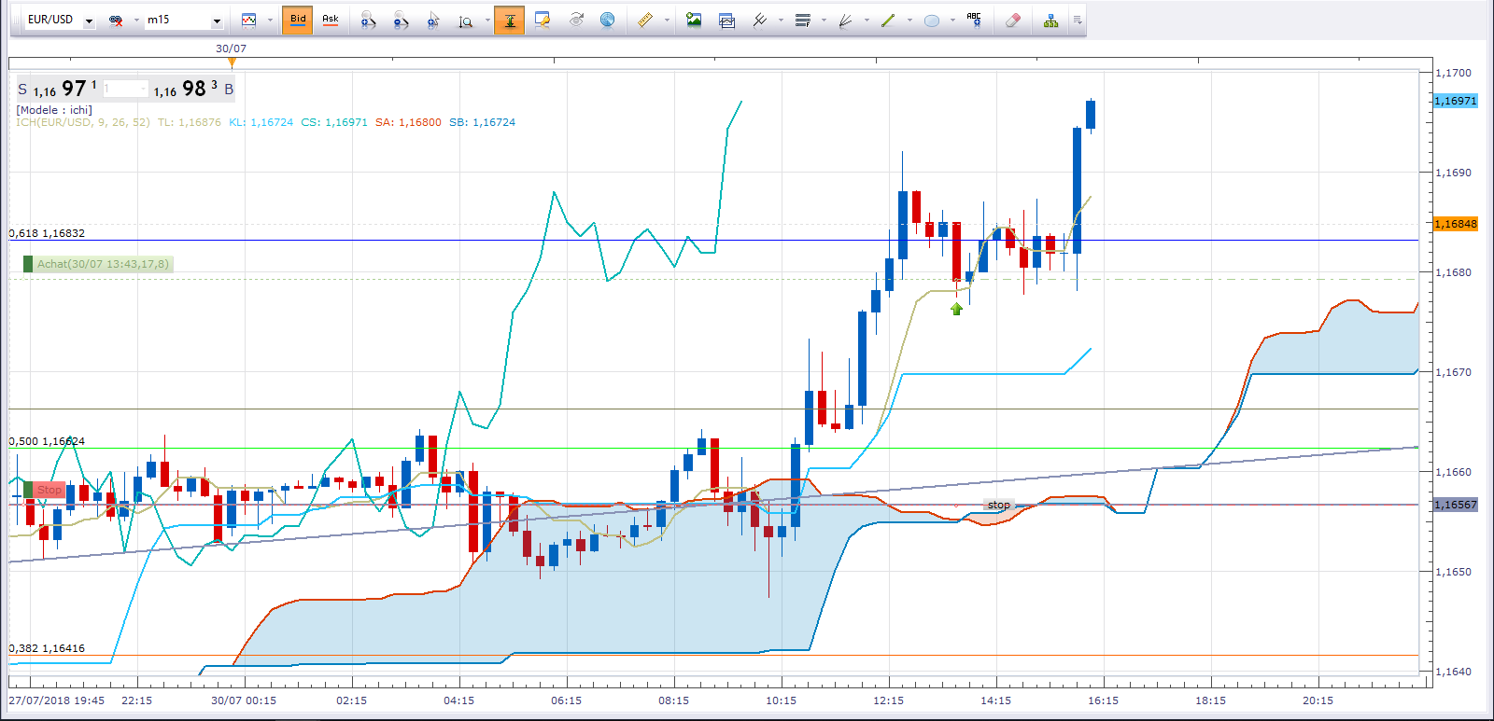Expand the chart type dropdown arrow
Image resolution: width=1494 pixels, height=721 pixels.
[270, 21]
